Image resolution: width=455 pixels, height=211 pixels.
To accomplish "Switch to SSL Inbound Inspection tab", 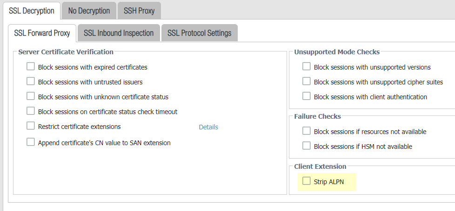I will click(119, 33).
